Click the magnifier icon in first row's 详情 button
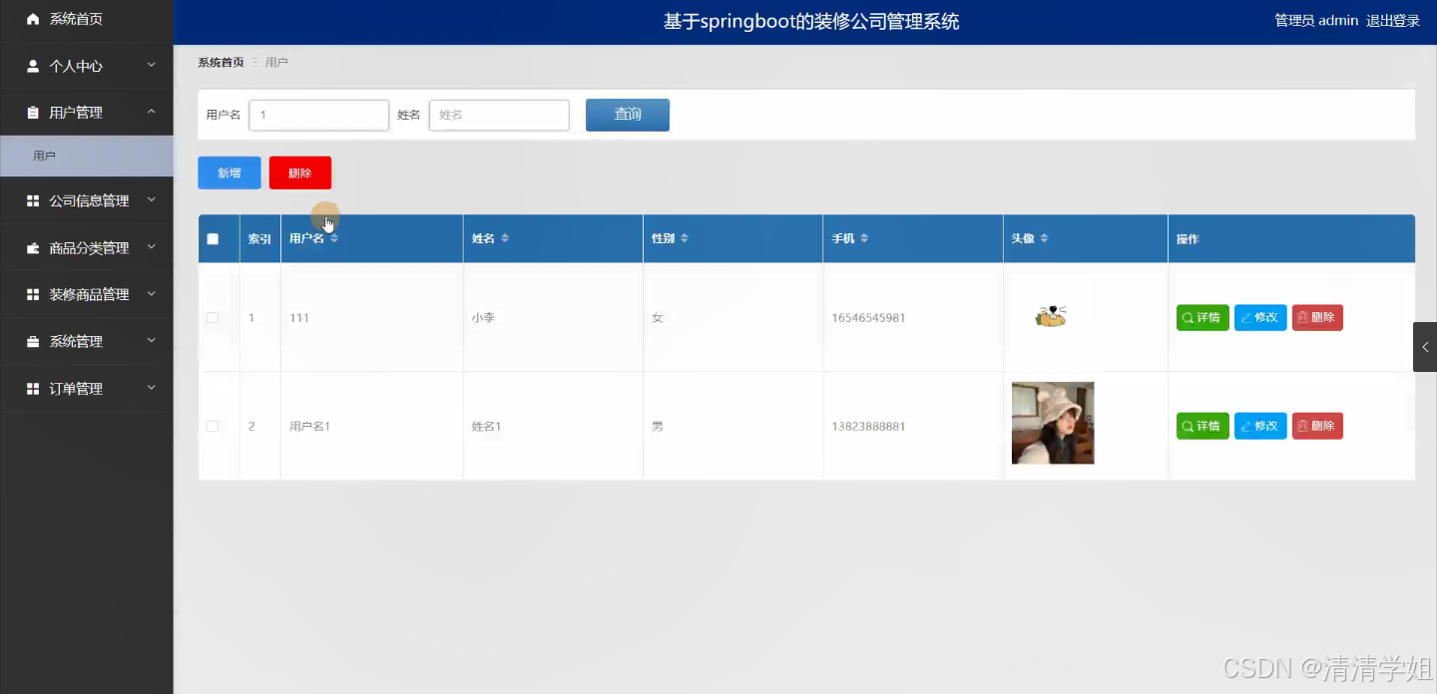1437x694 pixels. [1188, 317]
